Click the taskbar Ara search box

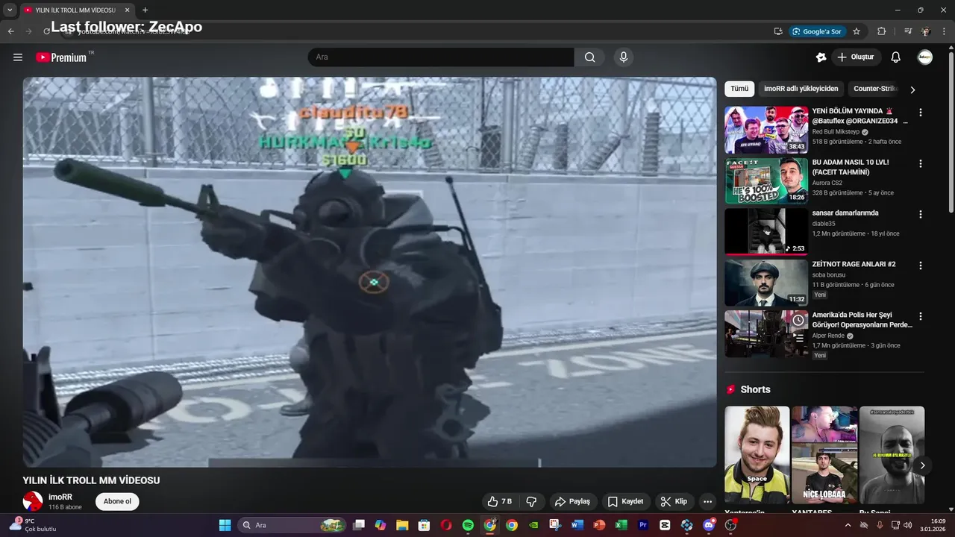[292, 525]
